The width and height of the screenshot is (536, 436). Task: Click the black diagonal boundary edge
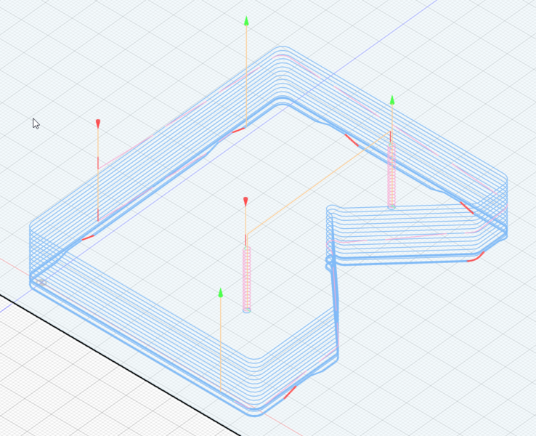[x=109, y=349]
